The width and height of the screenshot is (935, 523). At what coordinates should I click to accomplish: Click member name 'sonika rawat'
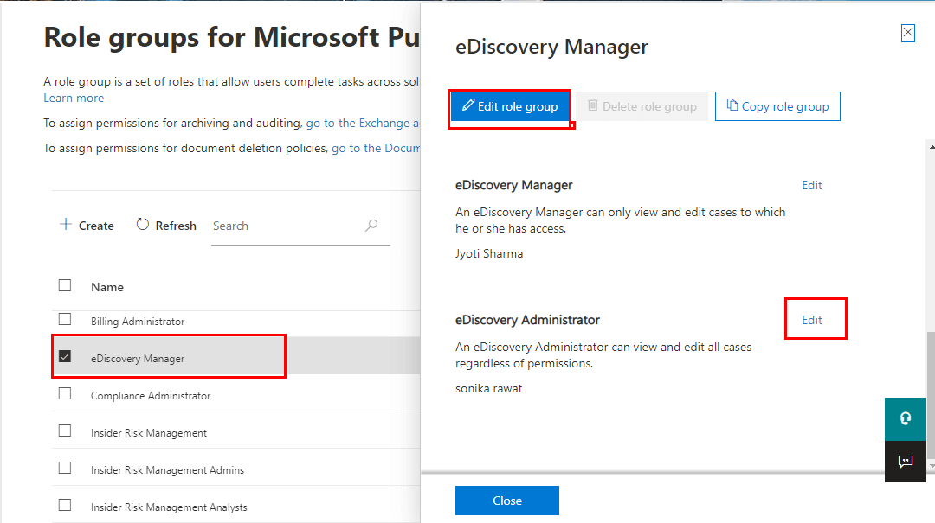[489, 388]
